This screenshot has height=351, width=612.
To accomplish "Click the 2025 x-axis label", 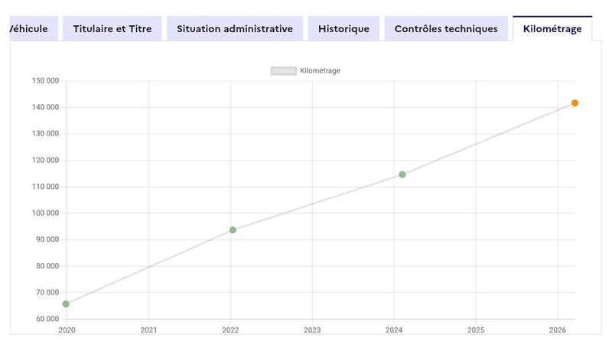I will point(476,330).
